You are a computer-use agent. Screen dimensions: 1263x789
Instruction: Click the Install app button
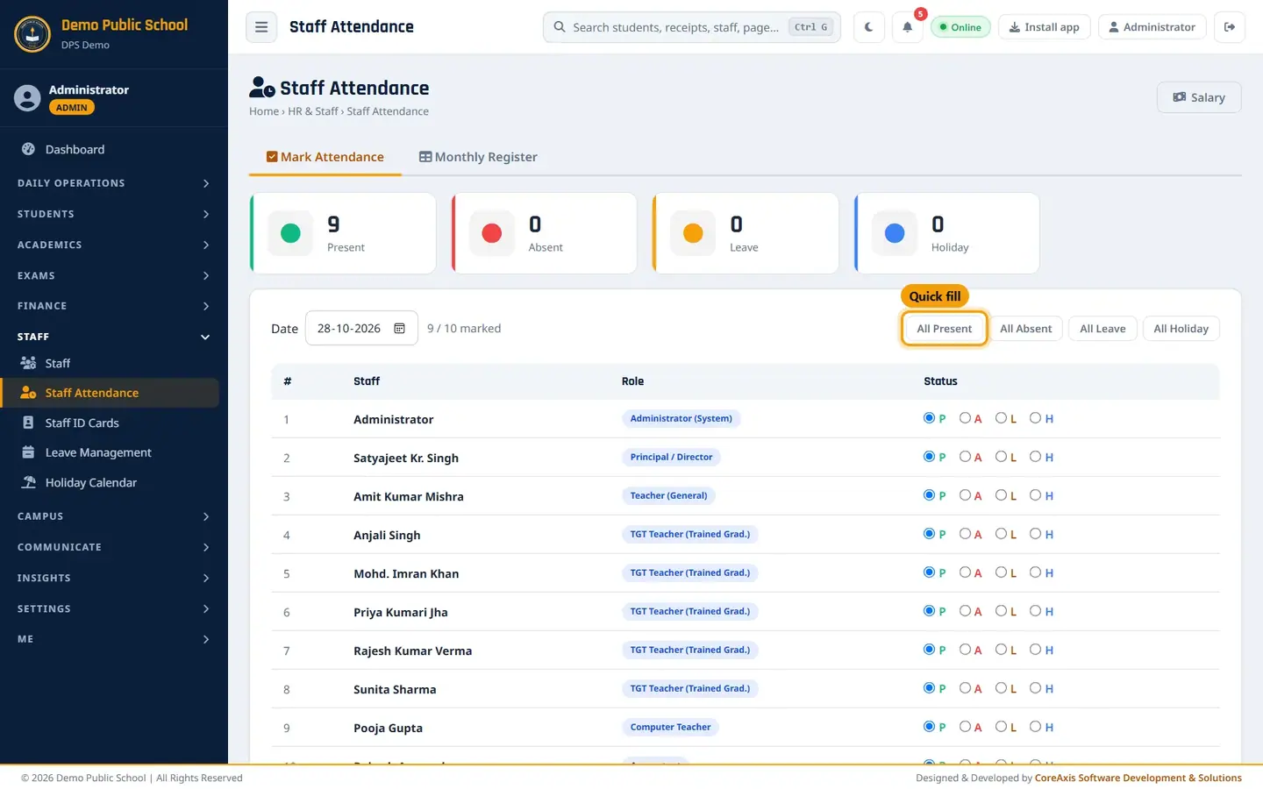point(1044,27)
